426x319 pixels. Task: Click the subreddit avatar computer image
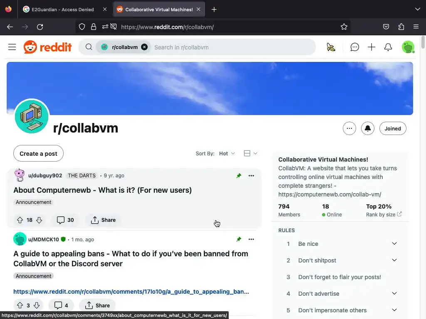[x=32, y=116]
